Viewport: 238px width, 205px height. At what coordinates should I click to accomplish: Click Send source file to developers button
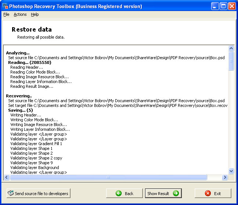click(x=39, y=193)
